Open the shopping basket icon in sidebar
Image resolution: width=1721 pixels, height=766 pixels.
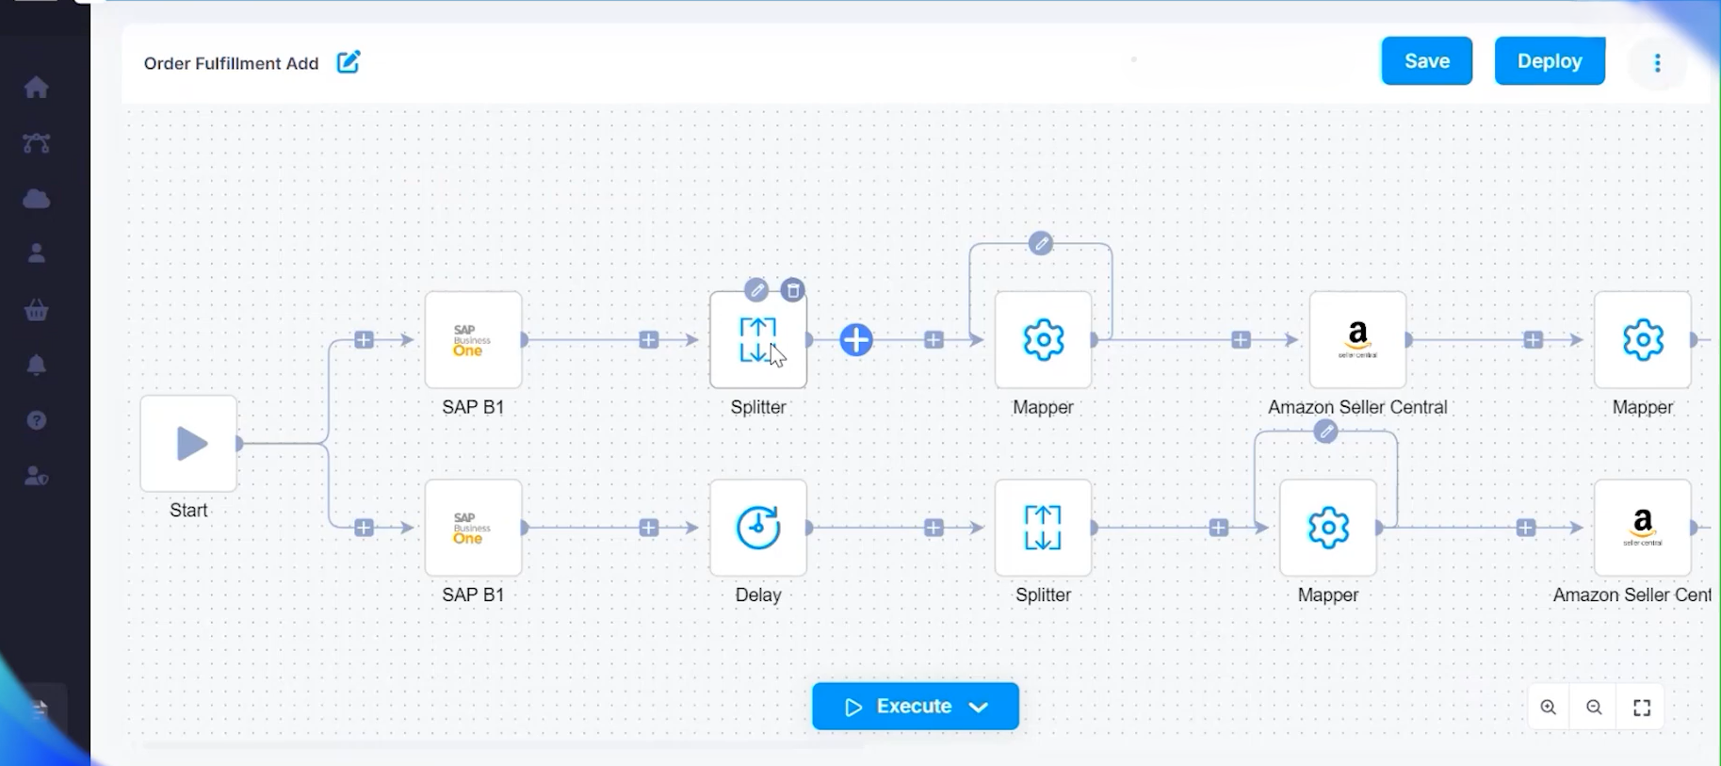point(37,310)
